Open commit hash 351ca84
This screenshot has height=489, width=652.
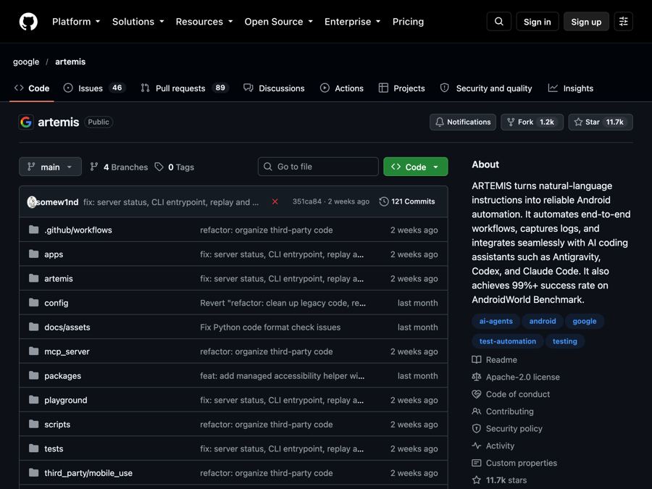307,201
